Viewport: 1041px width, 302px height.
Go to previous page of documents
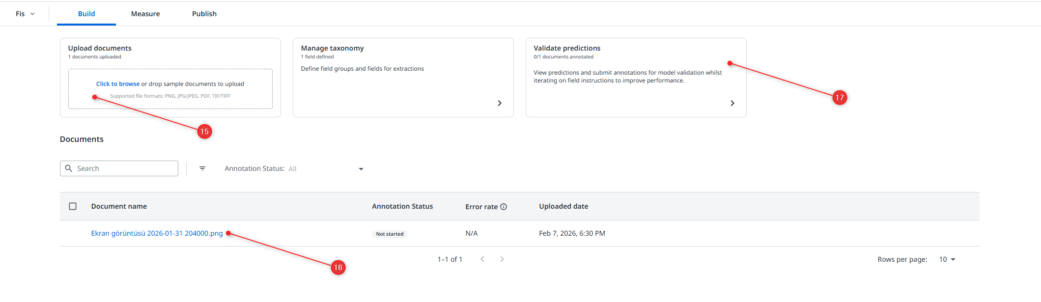(x=482, y=259)
